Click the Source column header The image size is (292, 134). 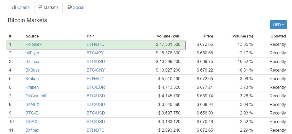[x=32, y=36]
